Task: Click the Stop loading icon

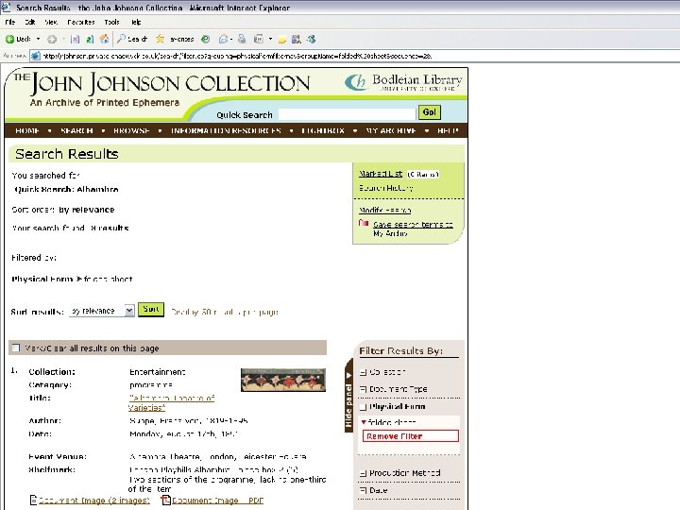Action: point(75,40)
